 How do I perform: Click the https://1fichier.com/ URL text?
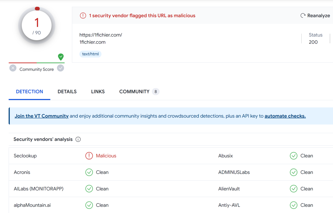101,35
